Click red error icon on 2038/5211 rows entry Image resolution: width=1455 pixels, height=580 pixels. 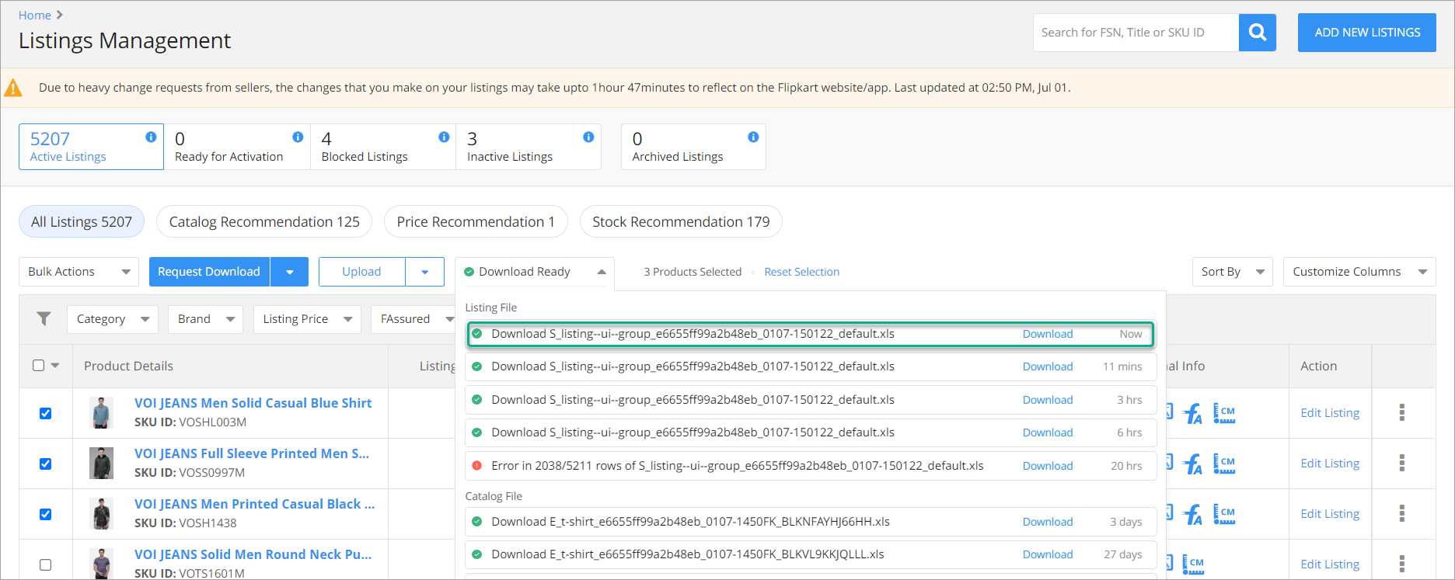coord(477,465)
